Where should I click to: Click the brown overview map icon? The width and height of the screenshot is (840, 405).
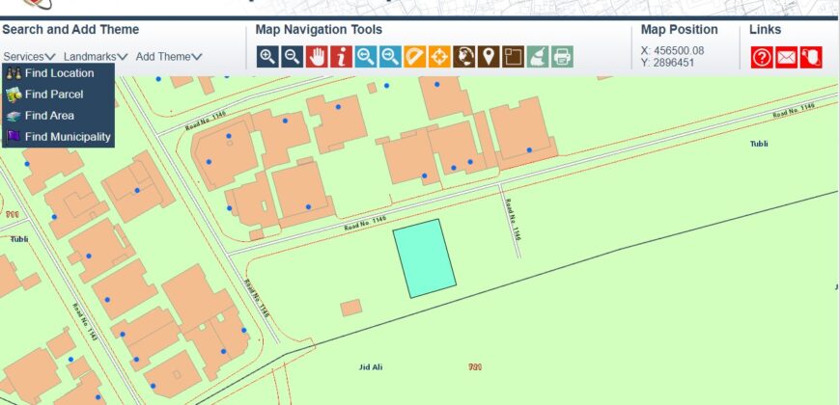(x=513, y=56)
